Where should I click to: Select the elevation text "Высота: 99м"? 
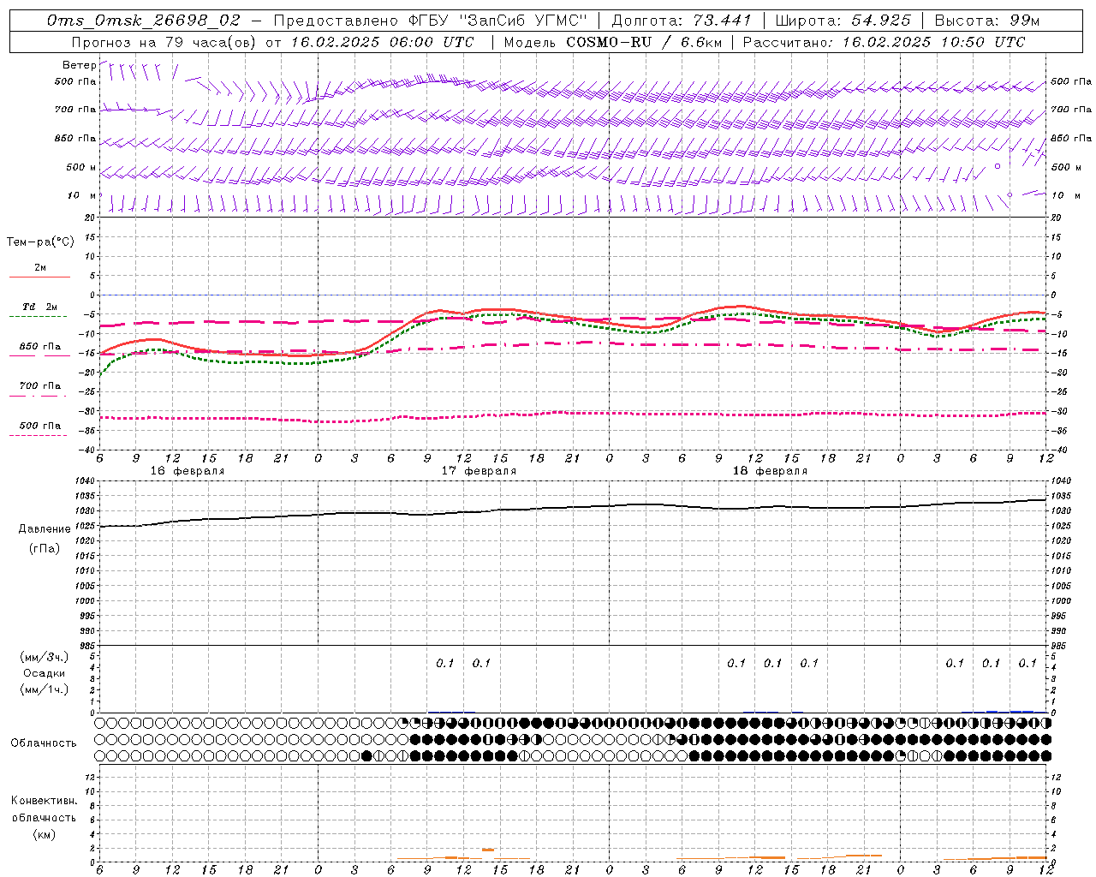click(x=987, y=21)
